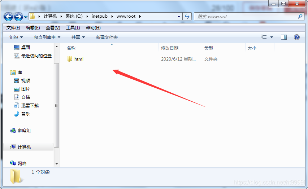This screenshot has width=308, height=189.
Task: Go back with the blue Back arrow
Action: tap(8, 17)
